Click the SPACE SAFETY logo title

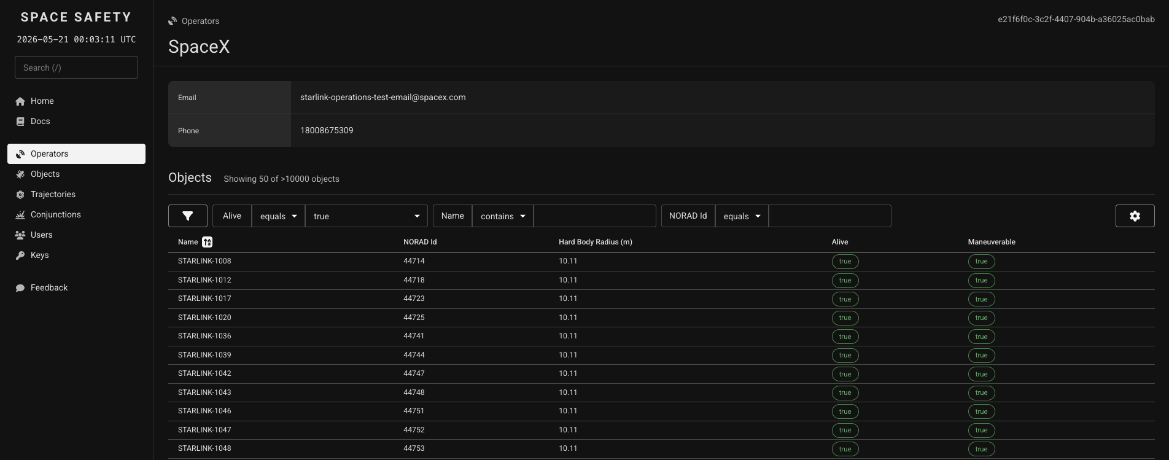click(x=76, y=17)
